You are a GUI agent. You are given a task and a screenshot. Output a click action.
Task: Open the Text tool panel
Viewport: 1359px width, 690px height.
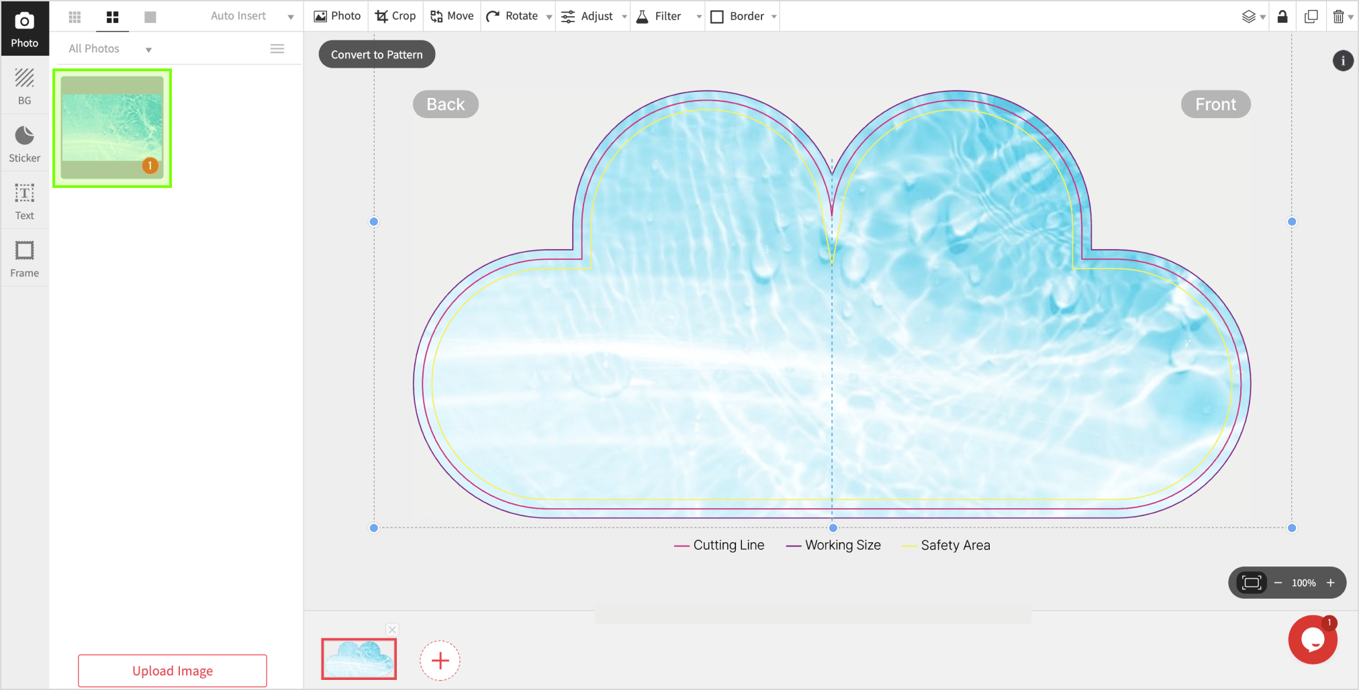click(24, 201)
